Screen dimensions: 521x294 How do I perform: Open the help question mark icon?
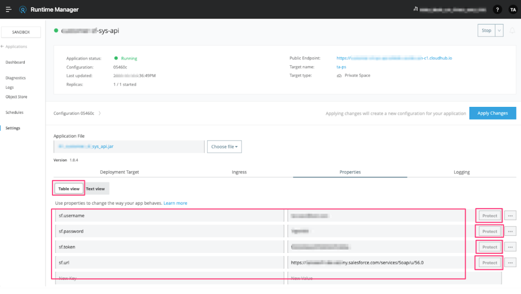[497, 9]
